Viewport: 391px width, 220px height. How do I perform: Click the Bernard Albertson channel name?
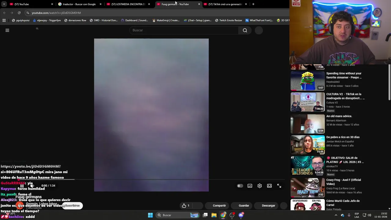pyautogui.click(x=336, y=121)
